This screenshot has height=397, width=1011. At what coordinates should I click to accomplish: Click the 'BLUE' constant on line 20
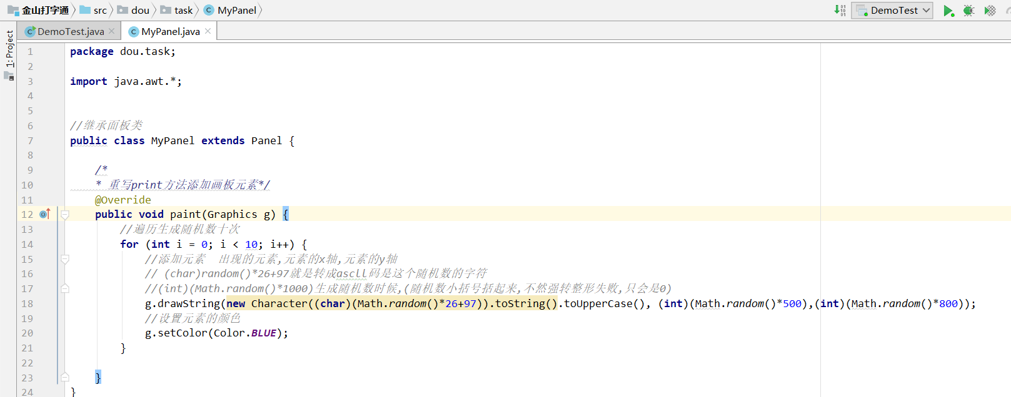point(264,333)
